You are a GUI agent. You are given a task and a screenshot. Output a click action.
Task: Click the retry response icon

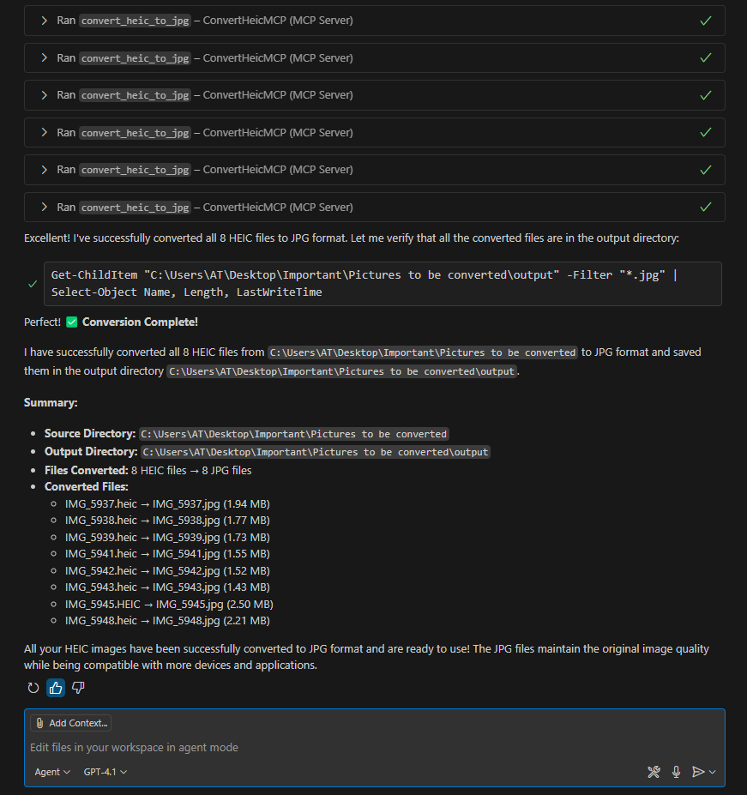(x=33, y=688)
